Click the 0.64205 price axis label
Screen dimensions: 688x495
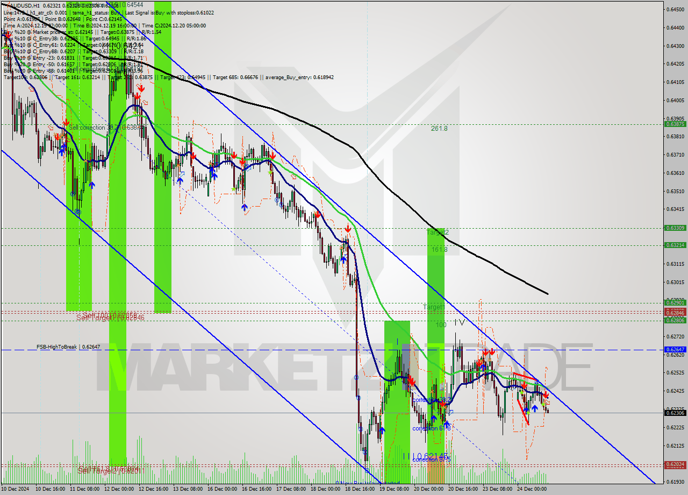[x=676, y=63]
